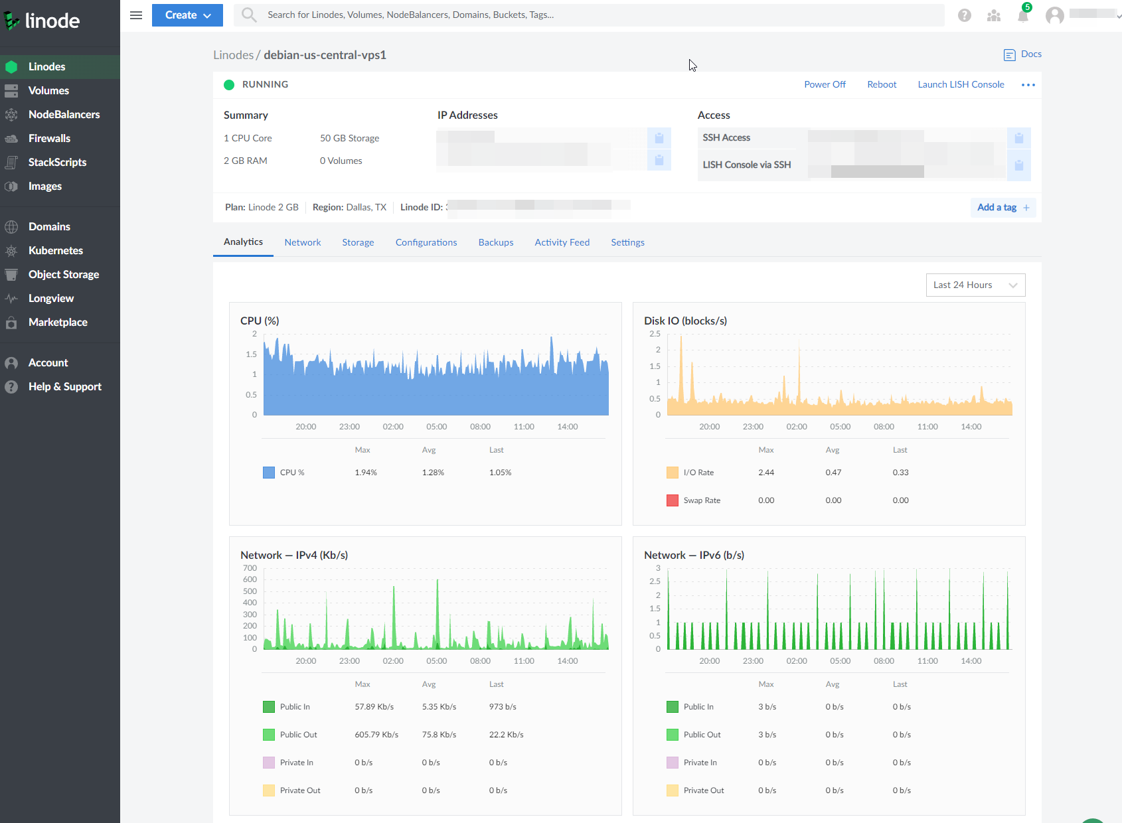Switch to the Storage tab

pos(358,242)
